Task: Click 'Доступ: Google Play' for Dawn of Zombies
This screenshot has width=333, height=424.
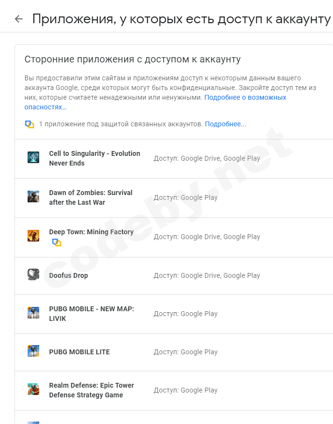Action: [185, 197]
